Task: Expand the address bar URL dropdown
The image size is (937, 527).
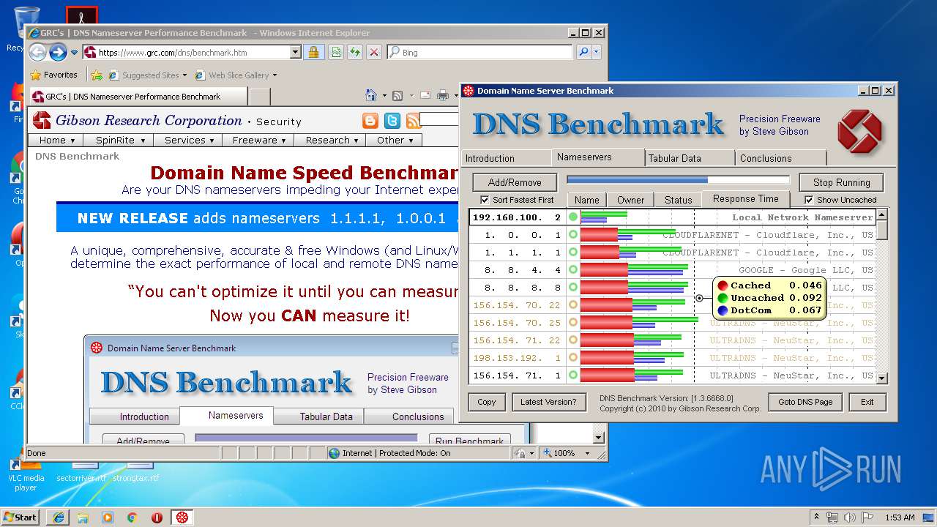Action: [295, 52]
